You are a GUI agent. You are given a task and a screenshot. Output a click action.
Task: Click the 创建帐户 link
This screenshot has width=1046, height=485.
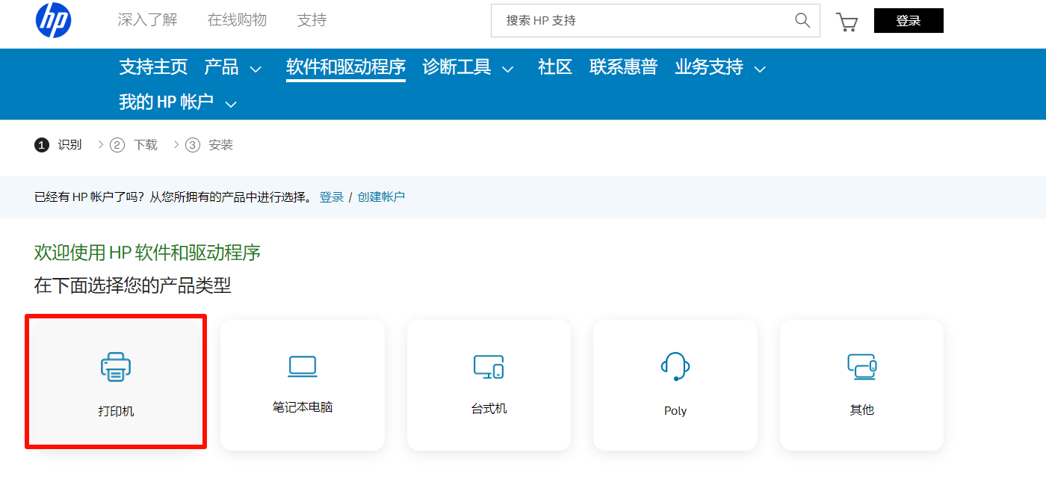pos(381,197)
